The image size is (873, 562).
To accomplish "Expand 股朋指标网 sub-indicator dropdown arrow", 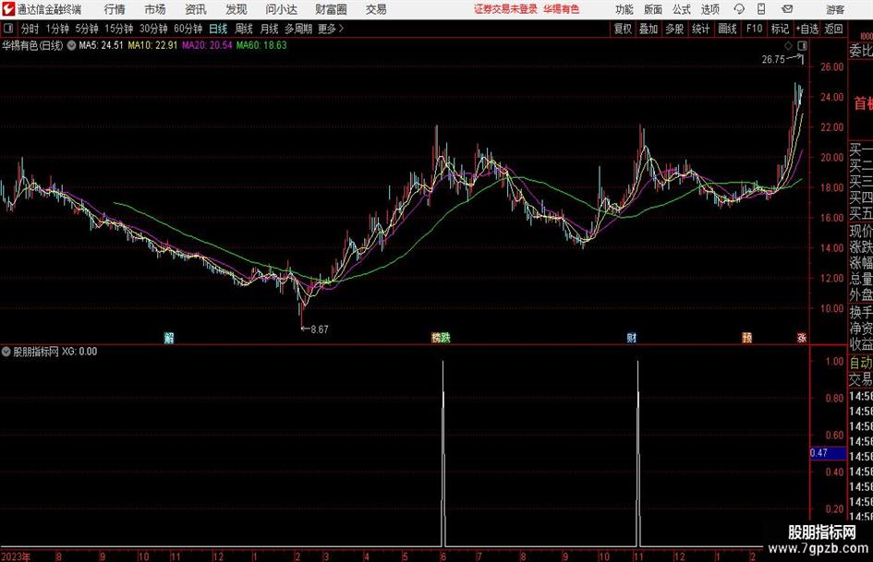I will point(6,352).
